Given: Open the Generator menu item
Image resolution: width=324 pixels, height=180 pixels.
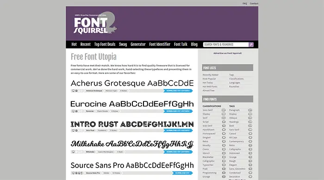Looking at the screenshot, I should coord(138,44).
